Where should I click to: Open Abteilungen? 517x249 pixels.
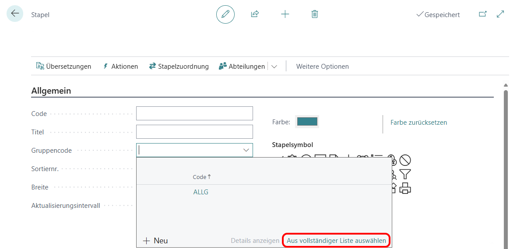(x=242, y=66)
